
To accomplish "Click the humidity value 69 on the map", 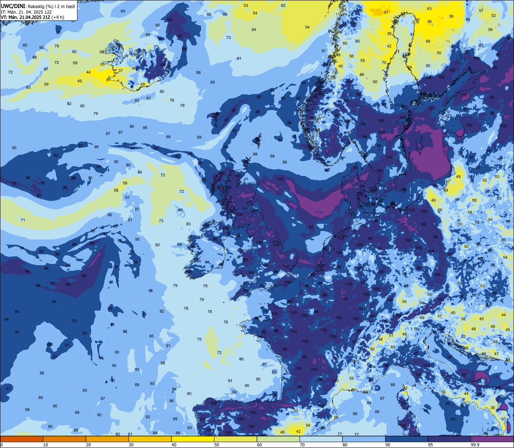I will tap(75, 63).
